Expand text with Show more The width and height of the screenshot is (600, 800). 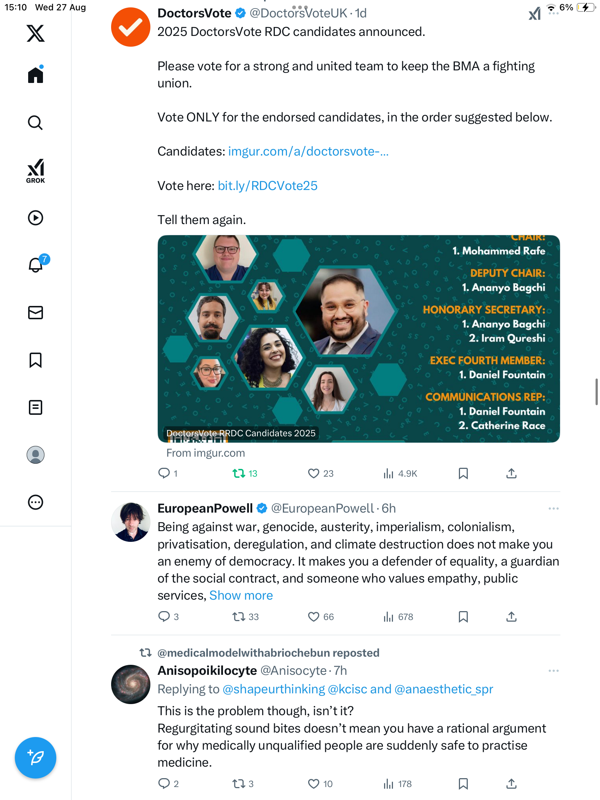coord(241,595)
